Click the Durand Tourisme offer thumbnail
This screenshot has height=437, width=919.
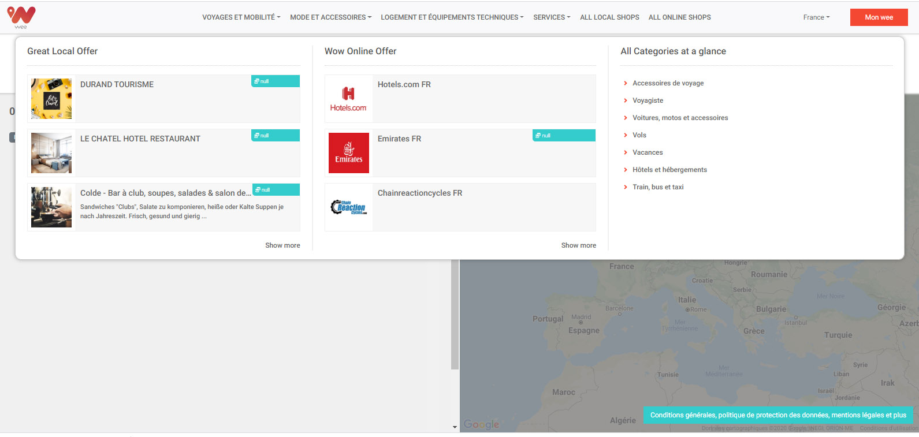(x=51, y=99)
